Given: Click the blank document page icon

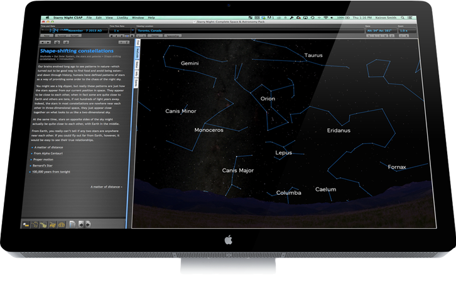Looking at the screenshot, I should (72, 224).
